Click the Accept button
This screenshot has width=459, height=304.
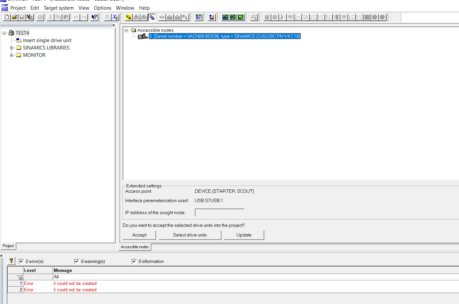tap(139, 235)
